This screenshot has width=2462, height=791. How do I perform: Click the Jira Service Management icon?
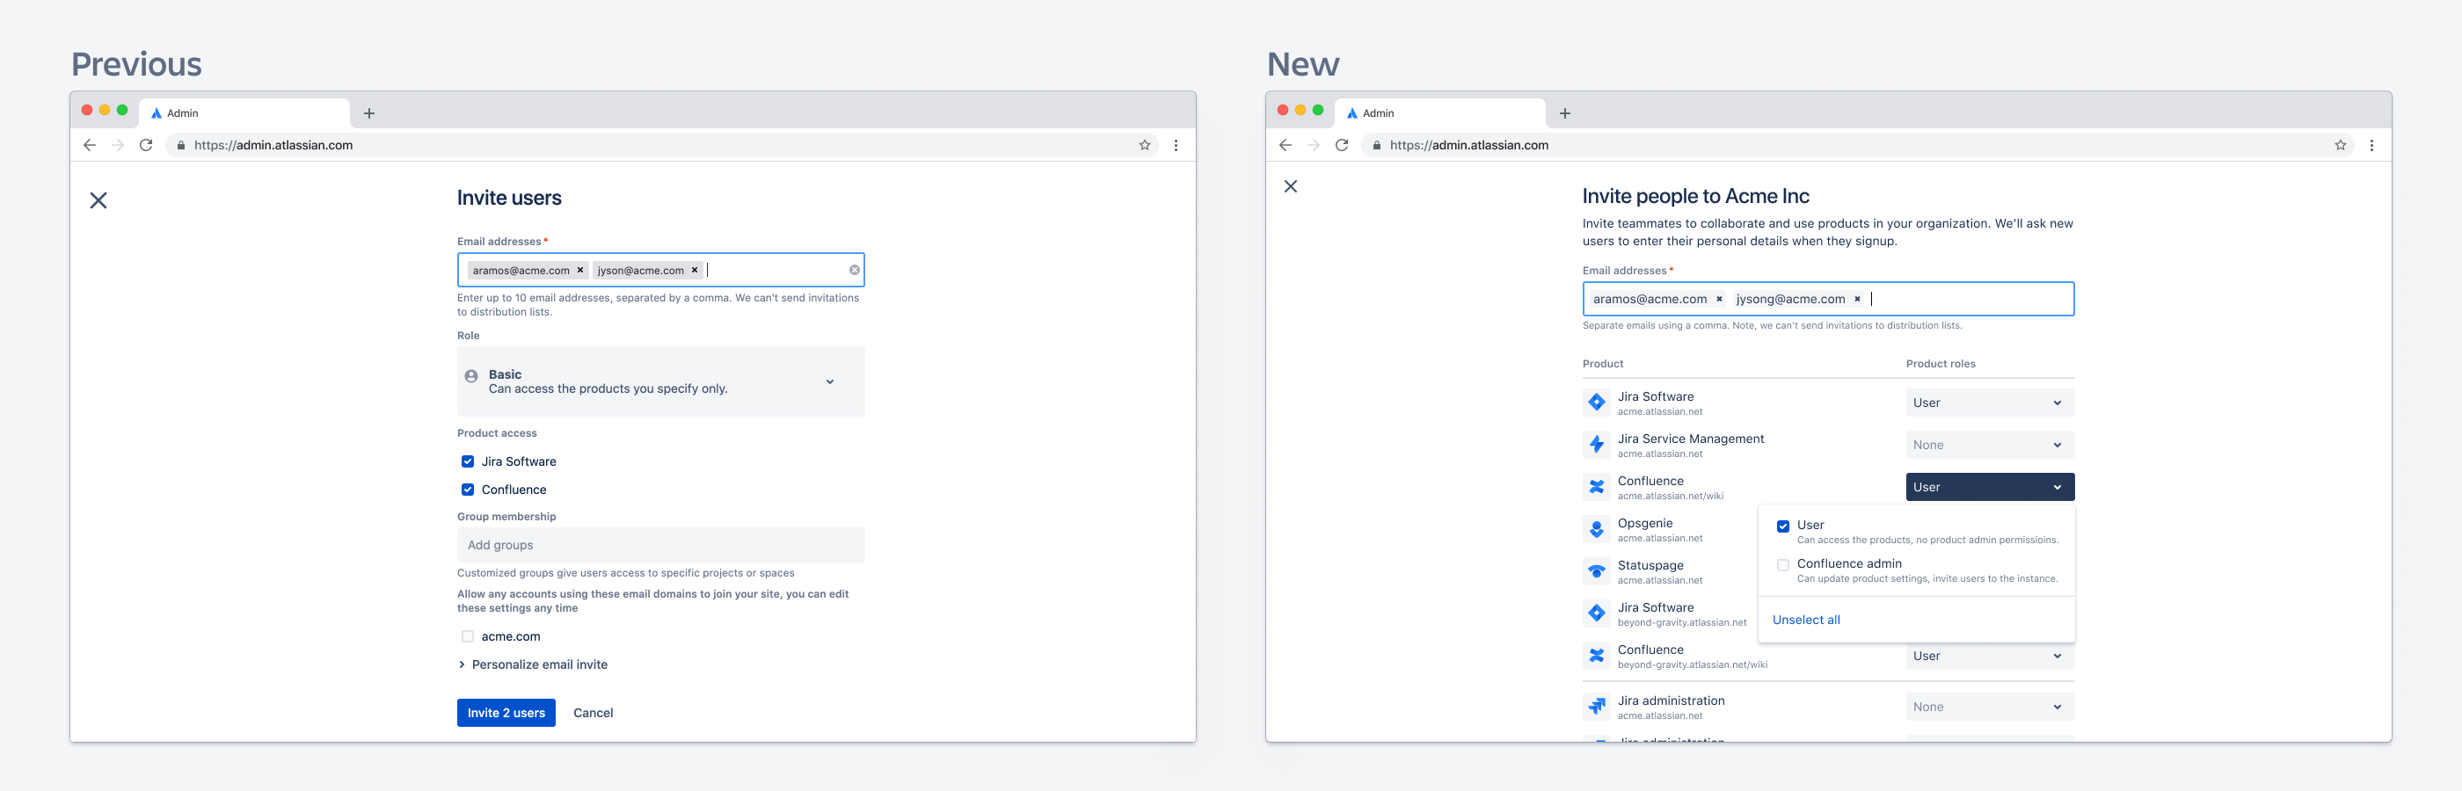(1595, 443)
